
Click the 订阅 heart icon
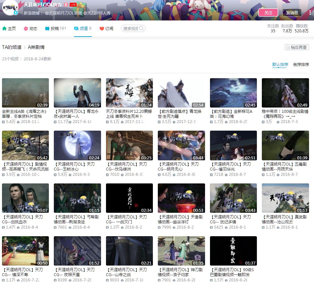coord(102,29)
